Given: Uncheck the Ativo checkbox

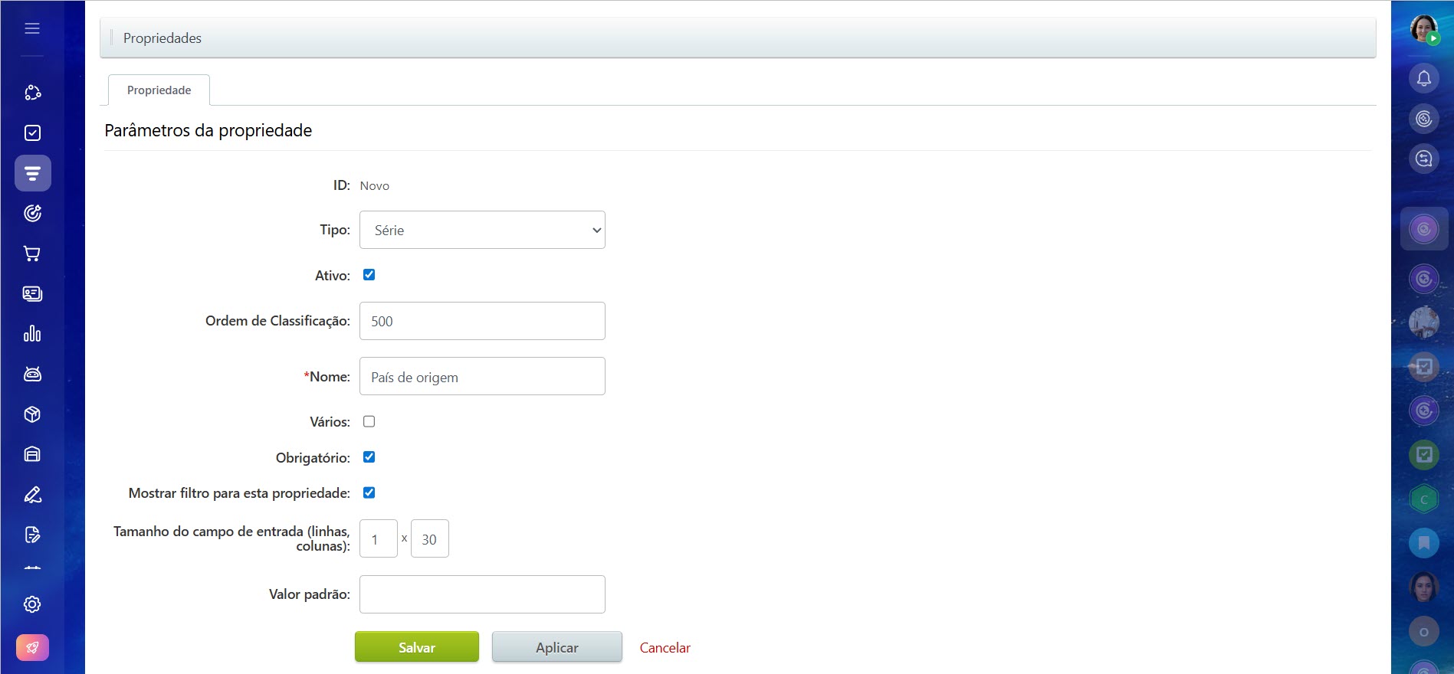Looking at the screenshot, I should [369, 275].
